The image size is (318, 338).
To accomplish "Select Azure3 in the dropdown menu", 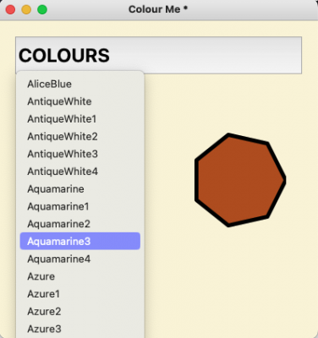I will (80, 329).
